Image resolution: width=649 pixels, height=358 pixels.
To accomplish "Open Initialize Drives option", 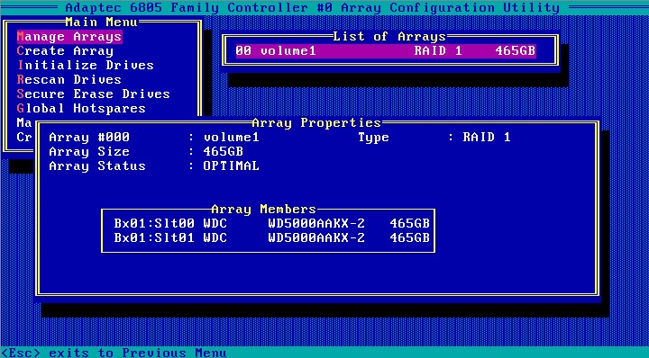I will click(x=86, y=66).
